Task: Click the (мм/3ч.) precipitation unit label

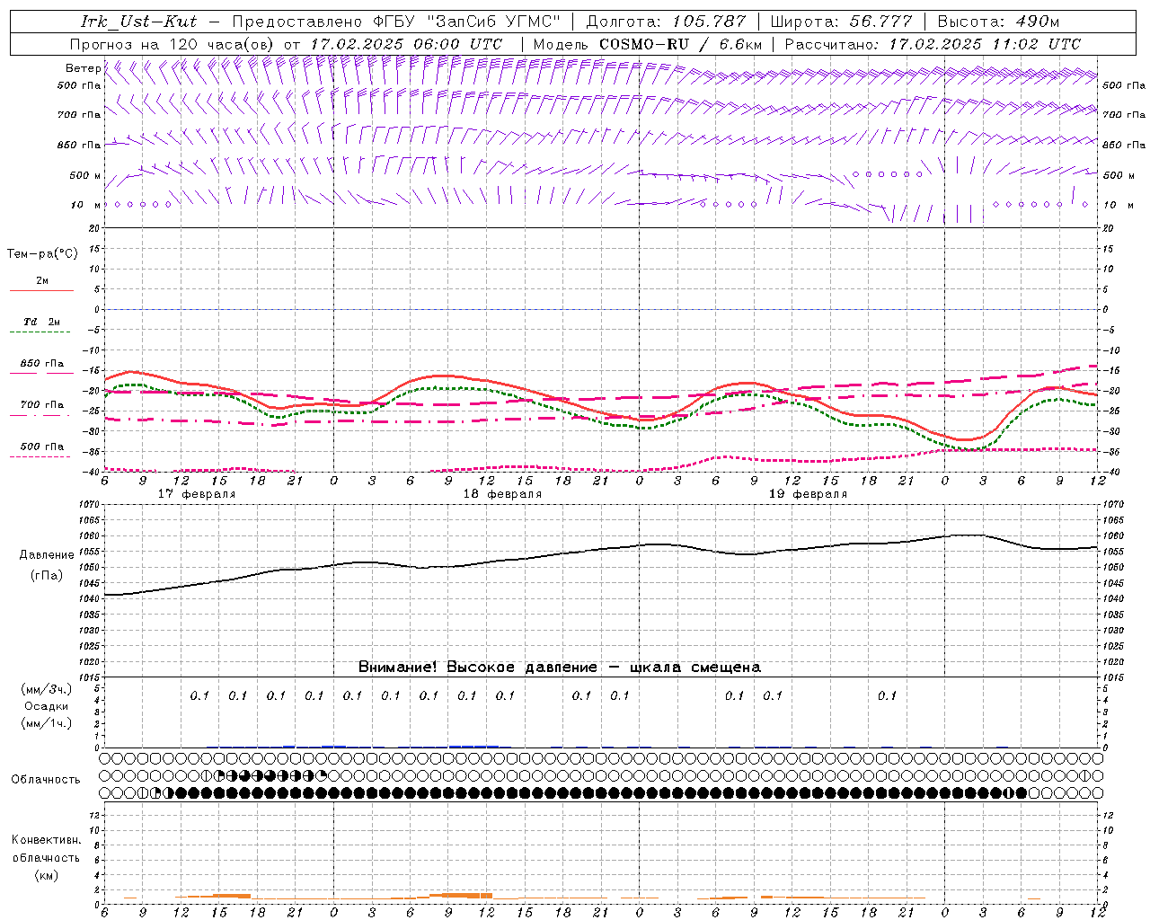Action: (x=47, y=689)
